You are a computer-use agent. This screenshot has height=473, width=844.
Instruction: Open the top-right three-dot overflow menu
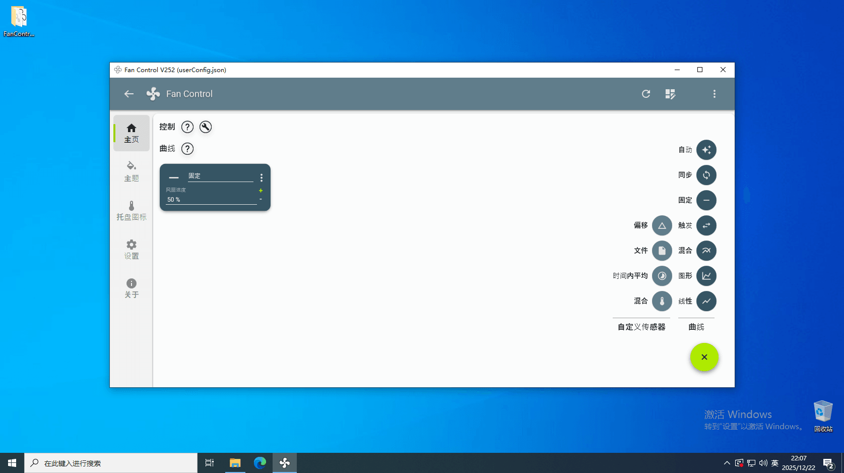click(714, 94)
